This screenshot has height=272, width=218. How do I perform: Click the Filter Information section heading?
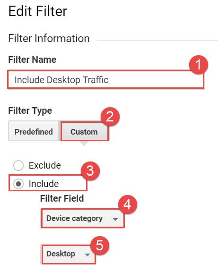[x=49, y=38]
